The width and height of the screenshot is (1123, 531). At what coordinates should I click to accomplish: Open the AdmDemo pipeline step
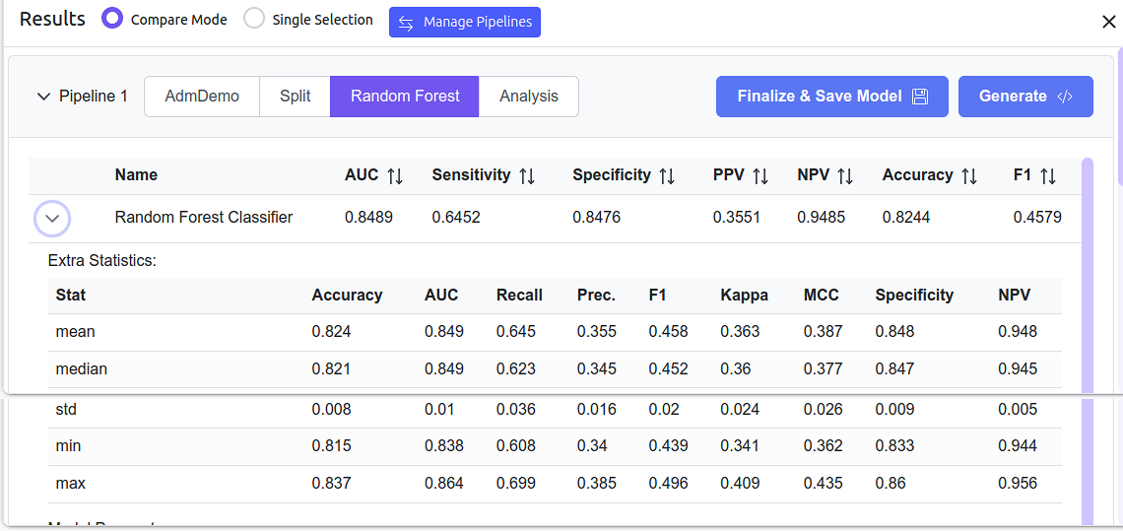point(202,97)
